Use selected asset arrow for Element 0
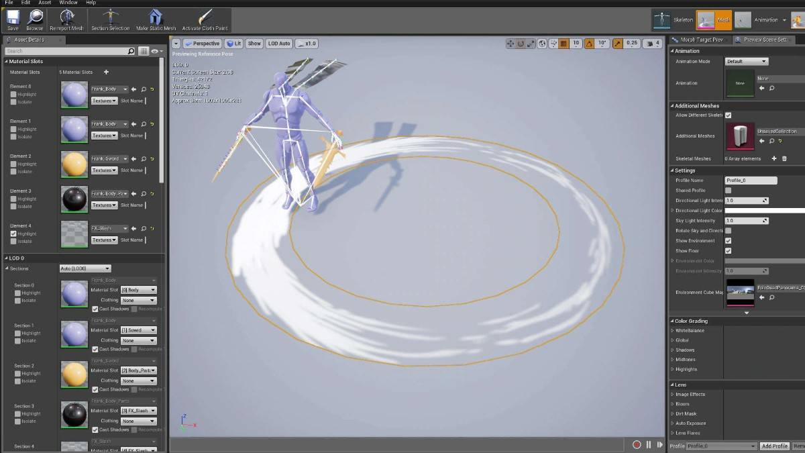 (x=133, y=89)
